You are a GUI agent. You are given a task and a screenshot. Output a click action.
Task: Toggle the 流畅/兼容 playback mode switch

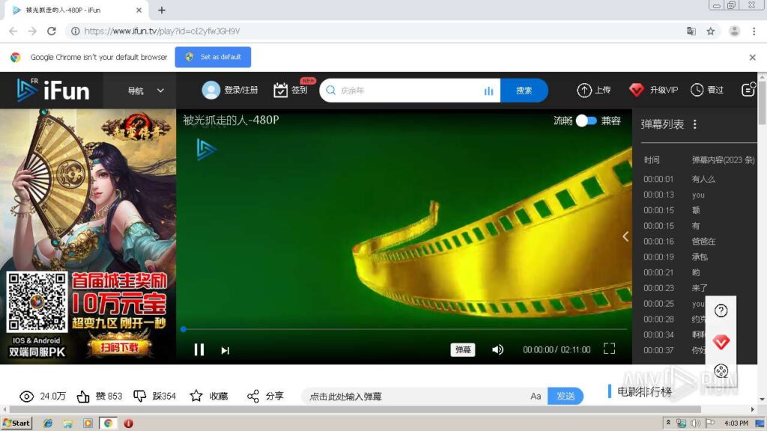pyautogui.click(x=586, y=120)
